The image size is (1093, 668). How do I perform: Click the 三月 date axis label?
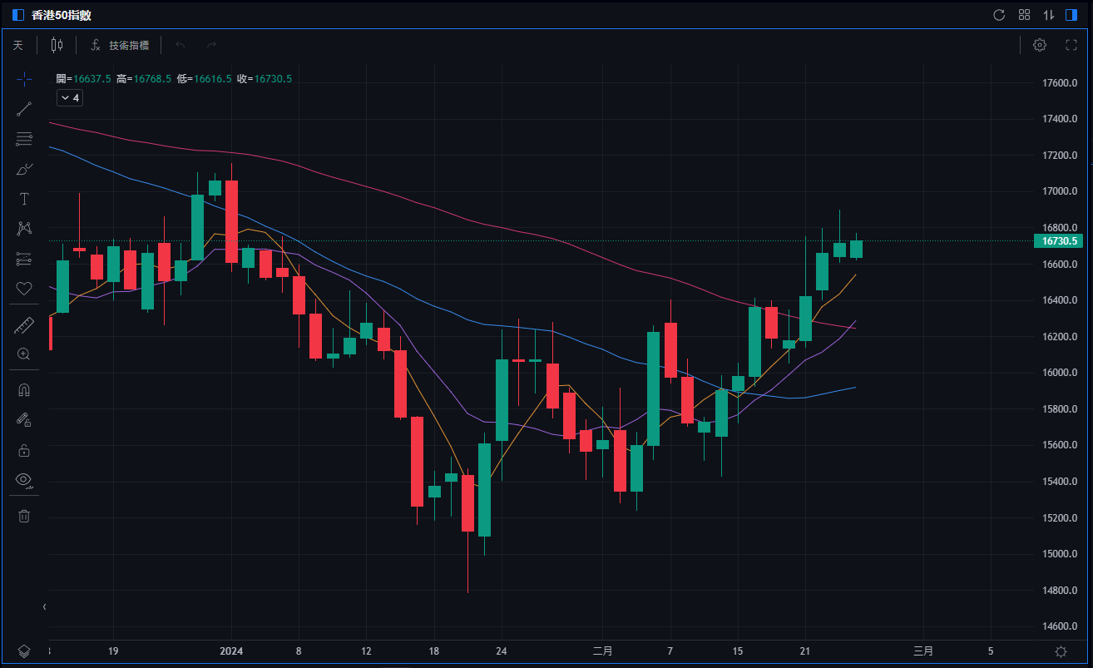922,651
